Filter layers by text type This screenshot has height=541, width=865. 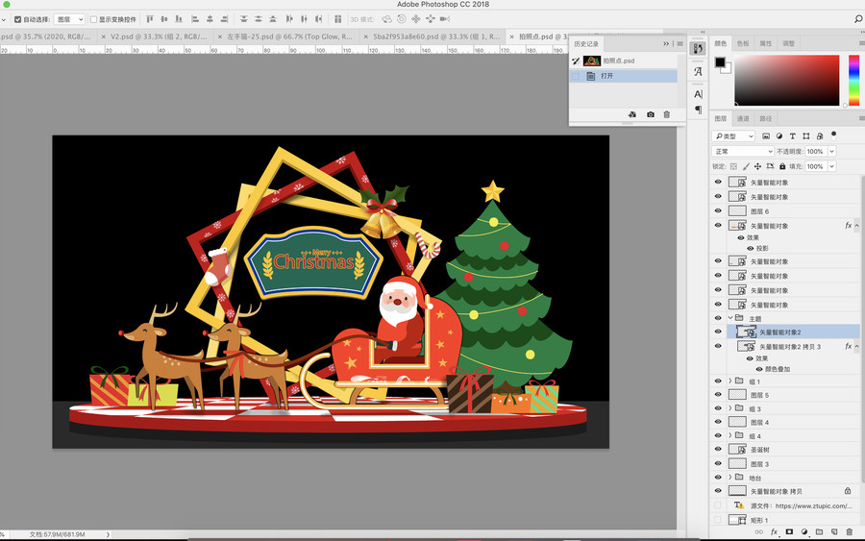(x=792, y=136)
